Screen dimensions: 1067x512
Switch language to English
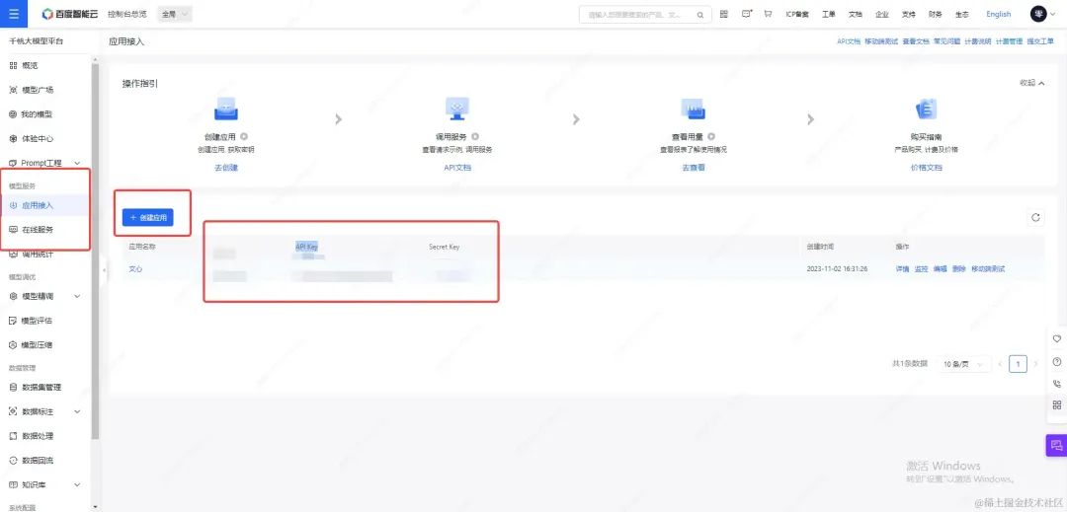click(x=998, y=14)
